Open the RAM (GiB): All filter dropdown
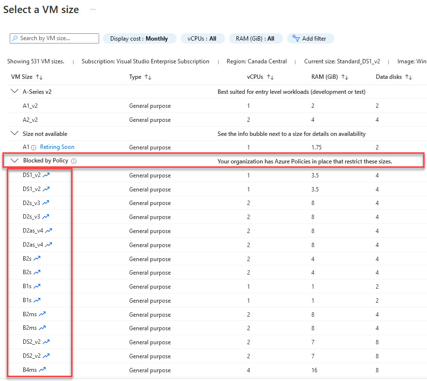This screenshot has height=381, width=427. click(256, 38)
